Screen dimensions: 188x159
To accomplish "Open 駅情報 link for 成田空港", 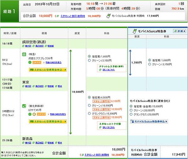I will [50, 46].
